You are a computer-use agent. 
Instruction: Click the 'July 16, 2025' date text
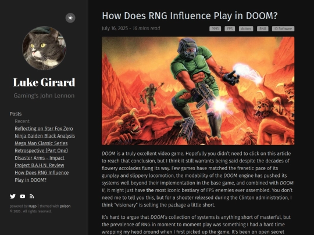(115, 28)
